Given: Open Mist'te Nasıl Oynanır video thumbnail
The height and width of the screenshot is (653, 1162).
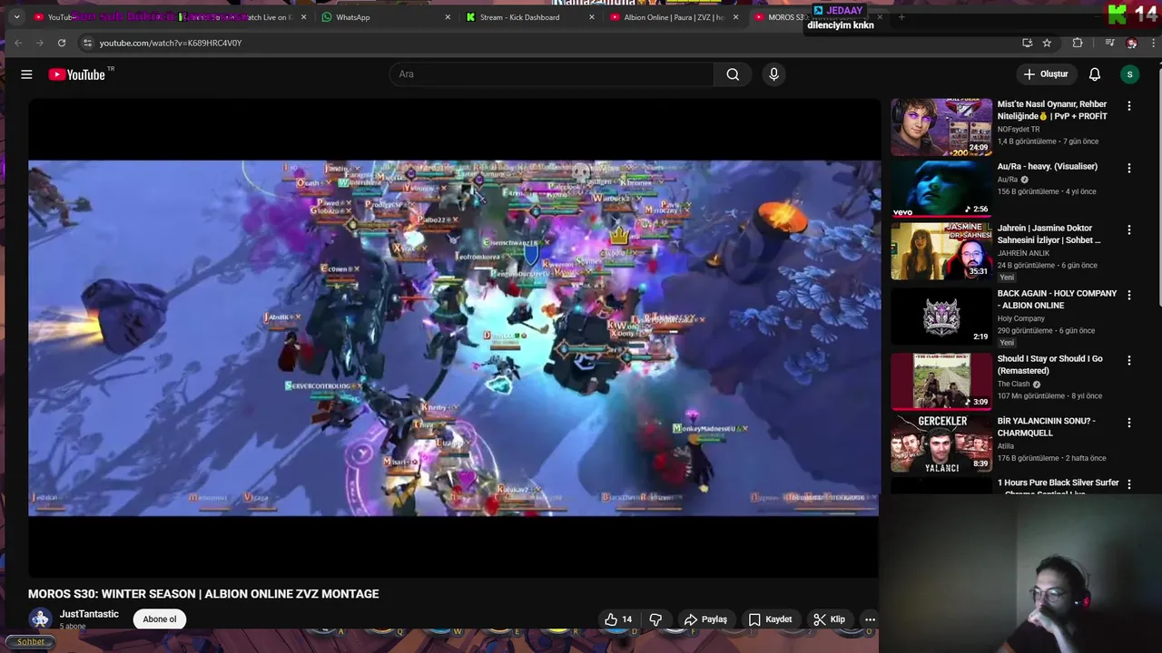Looking at the screenshot, I should point(941,127).
